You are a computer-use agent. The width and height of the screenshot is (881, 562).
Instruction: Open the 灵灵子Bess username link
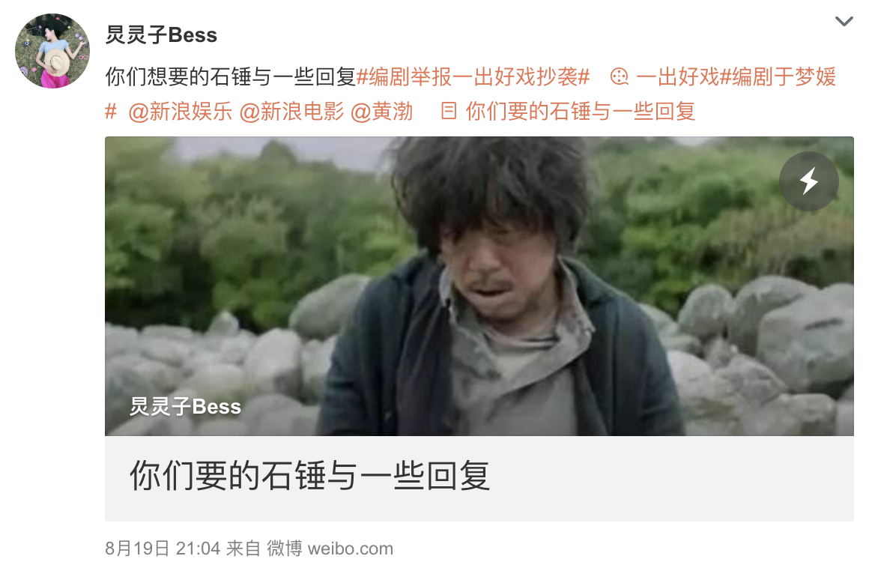[x=161, y=34]
